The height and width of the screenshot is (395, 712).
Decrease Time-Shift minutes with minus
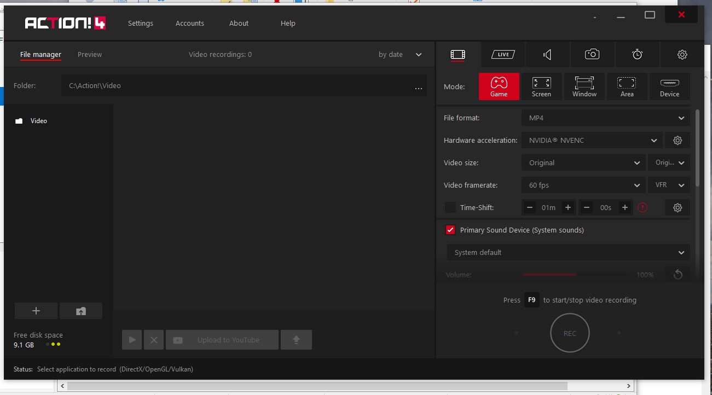pos(530,207)
